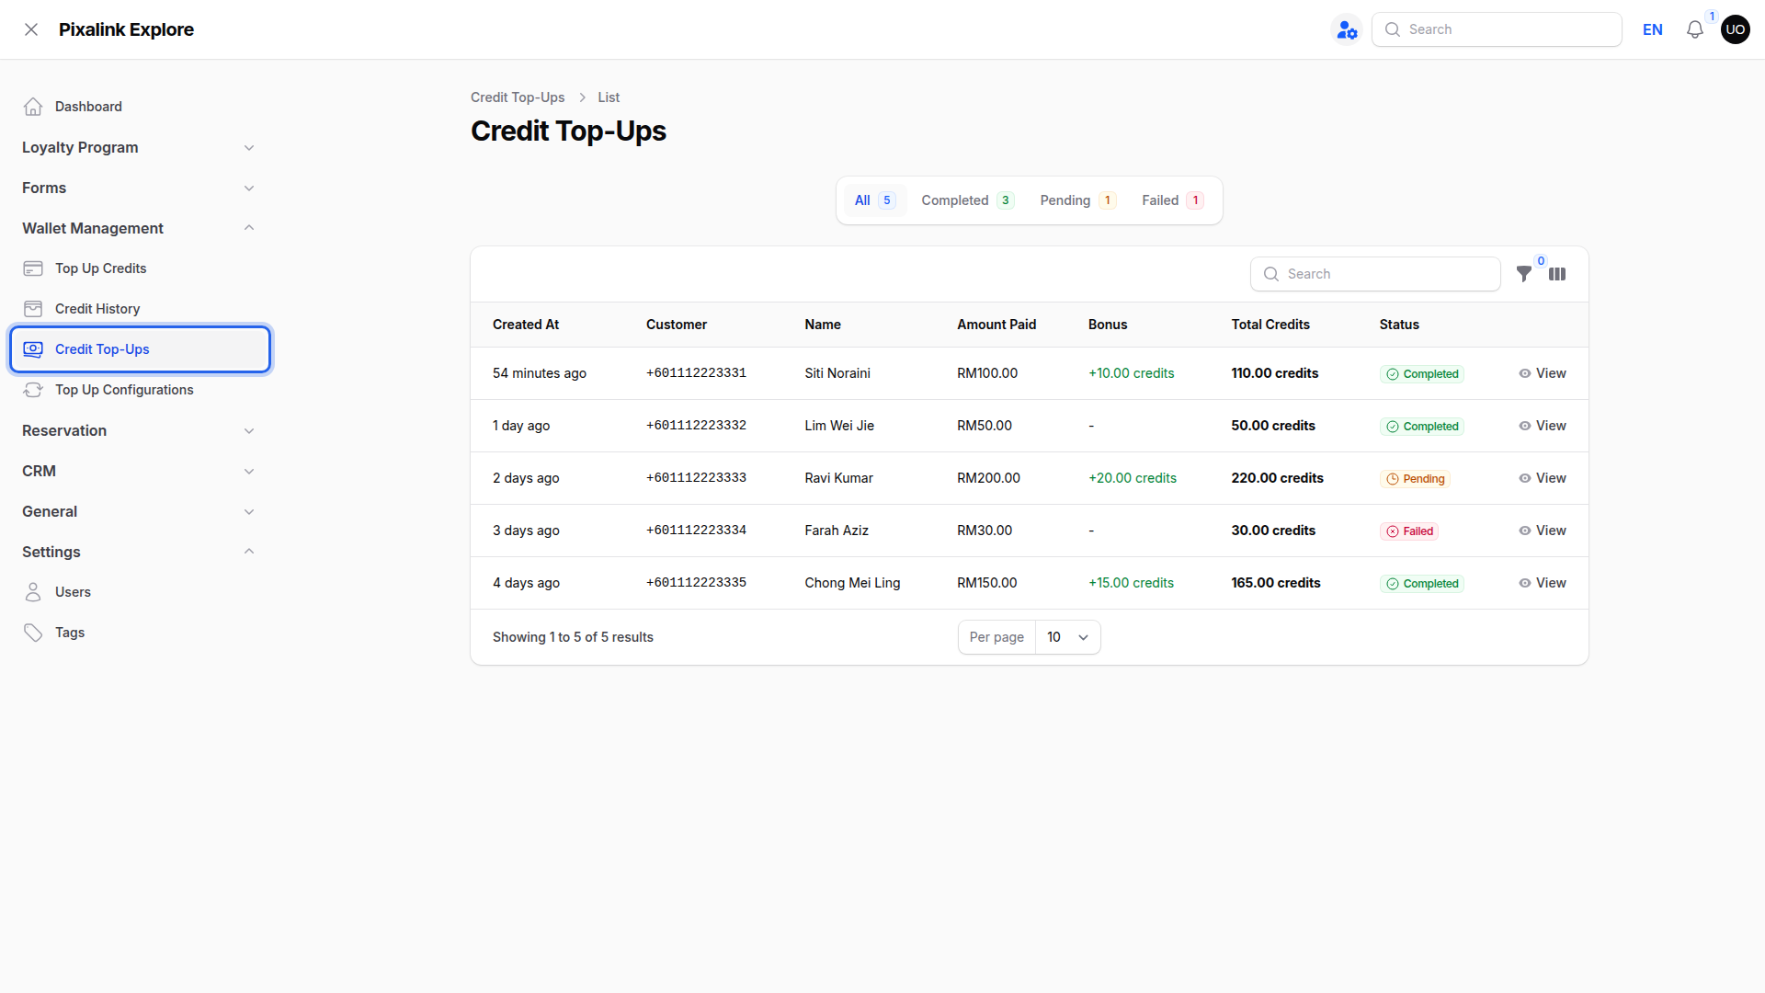Collapse the Wallet Management section

click(138, 228)
